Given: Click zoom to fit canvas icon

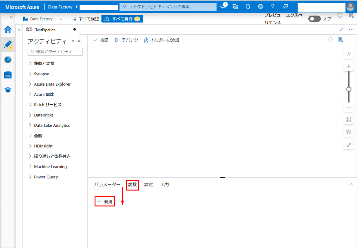Looking at the screenshot, I should pyautogui.click(x=349, y=119).
